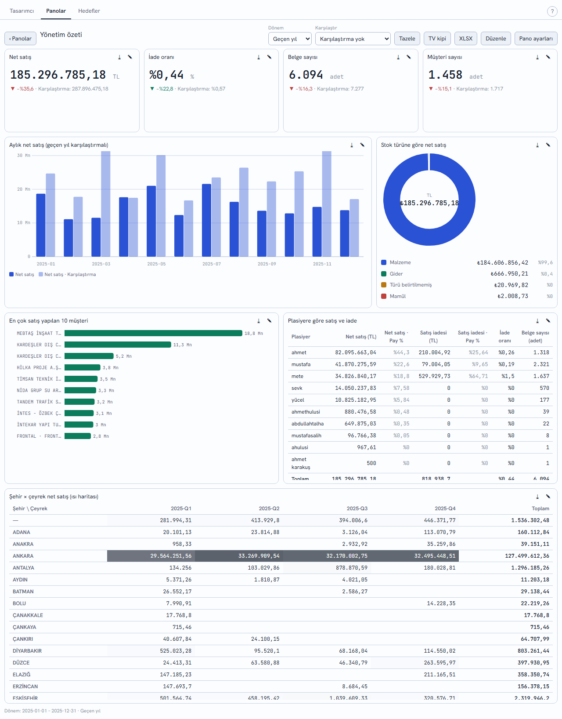The width and height of the screenshot is (562, 719).
Task: Download the En çok satış yapılan 10 müşteri chart
Action: pos(259,321)
